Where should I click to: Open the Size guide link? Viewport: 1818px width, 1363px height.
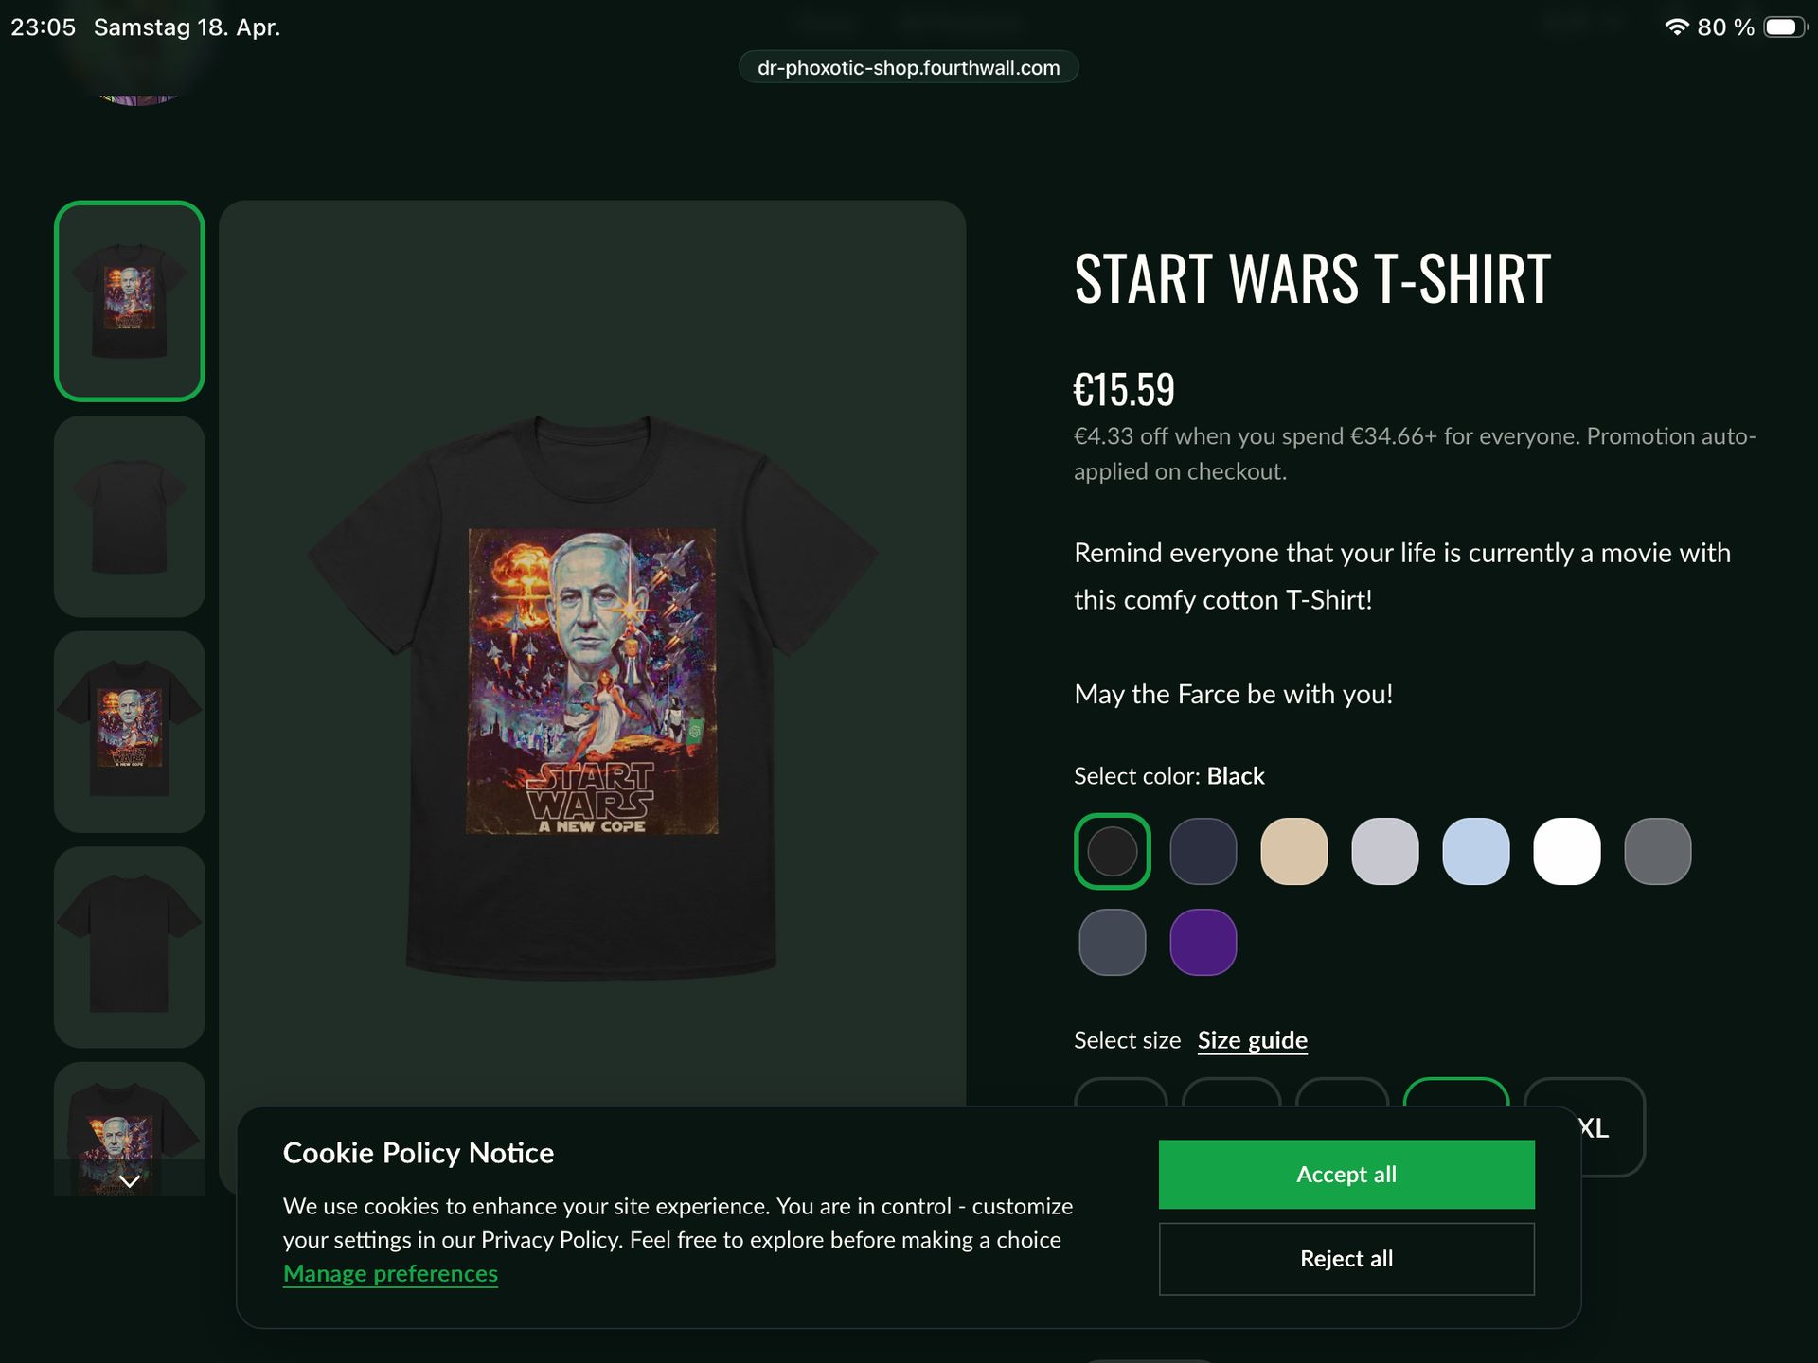(x=1252, y=1040)
